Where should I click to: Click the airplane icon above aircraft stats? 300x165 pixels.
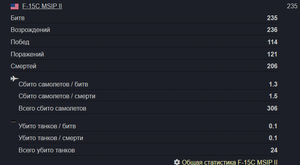pos(15,78)
